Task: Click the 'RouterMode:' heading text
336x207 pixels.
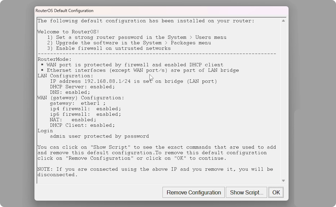Action: point(55,59)
